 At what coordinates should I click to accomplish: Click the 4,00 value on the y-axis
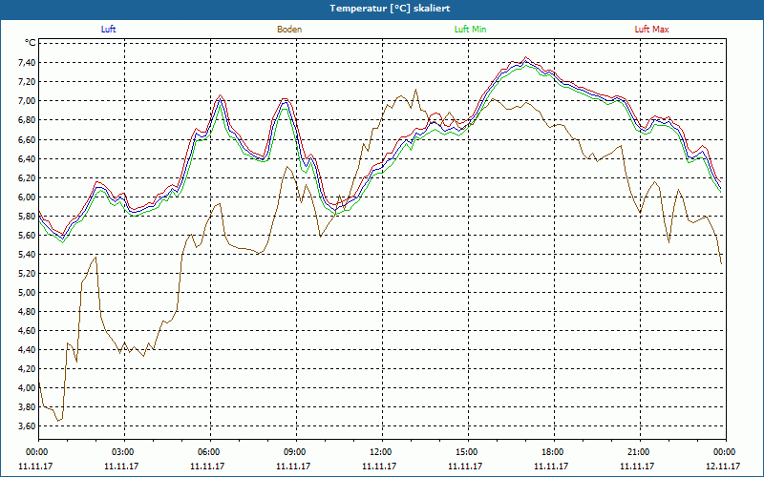click(x=28, y=388)
